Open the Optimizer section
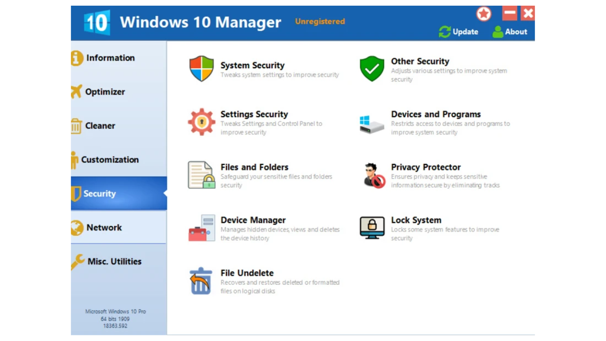The image size is (606, 341). (105, 92)
